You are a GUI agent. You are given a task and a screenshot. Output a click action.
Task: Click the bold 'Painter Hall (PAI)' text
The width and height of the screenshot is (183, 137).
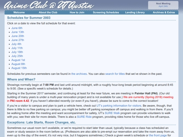point(146,93)
